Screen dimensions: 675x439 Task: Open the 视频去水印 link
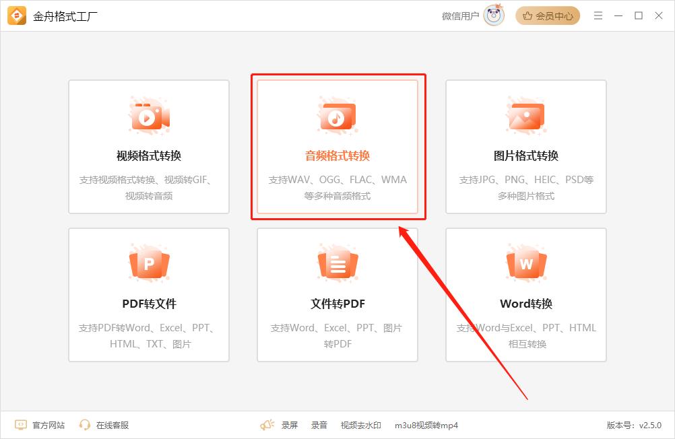361,426
